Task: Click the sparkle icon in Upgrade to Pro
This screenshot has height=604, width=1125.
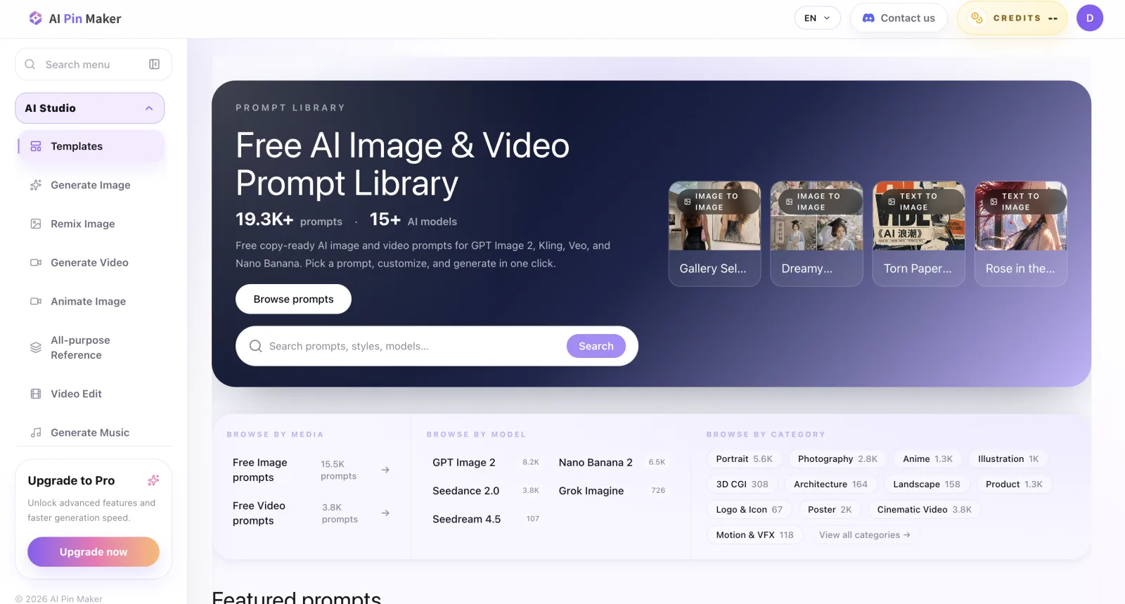Action: [x=153, y=480]
